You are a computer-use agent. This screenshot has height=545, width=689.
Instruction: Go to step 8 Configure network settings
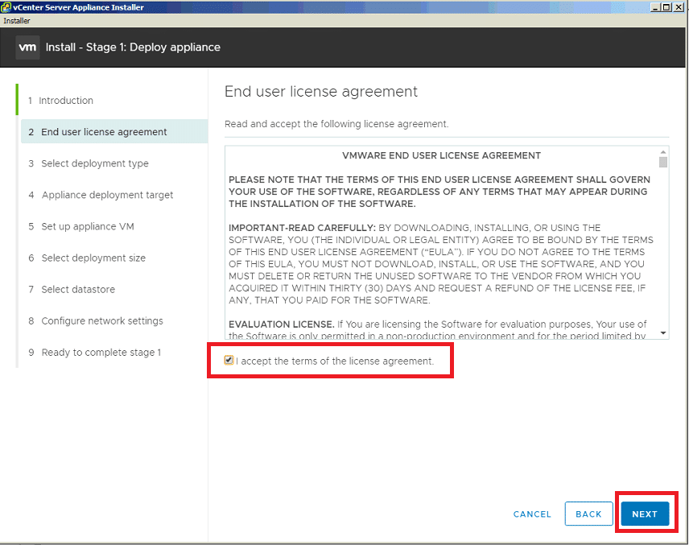point(95,321)
